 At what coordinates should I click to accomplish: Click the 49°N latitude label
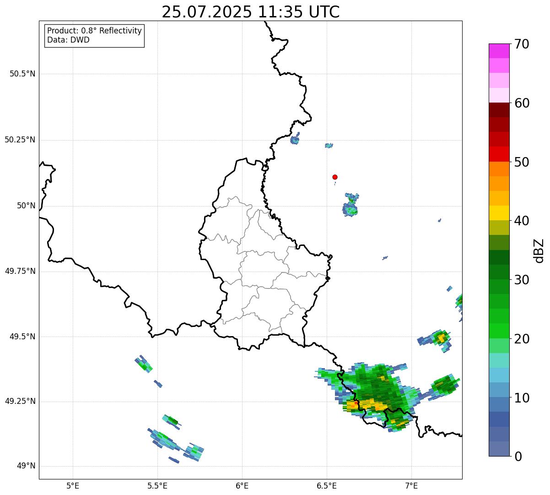coord(26,466)
